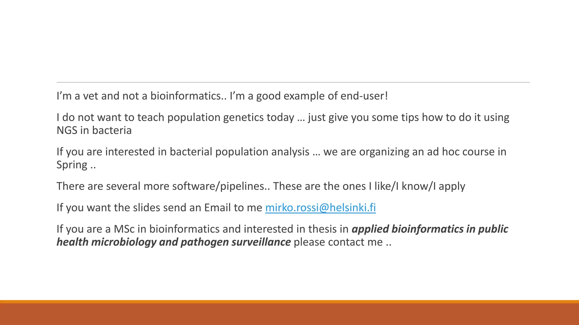Viewport: 579px width, 325px height.
Task: Click "I do not want to teach population genetics"
Action: click(x=175, y=117)
